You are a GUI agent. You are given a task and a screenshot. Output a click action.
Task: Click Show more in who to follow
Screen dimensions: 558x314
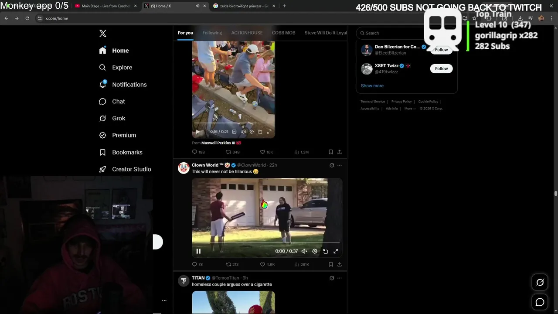(x=372, y=85)
